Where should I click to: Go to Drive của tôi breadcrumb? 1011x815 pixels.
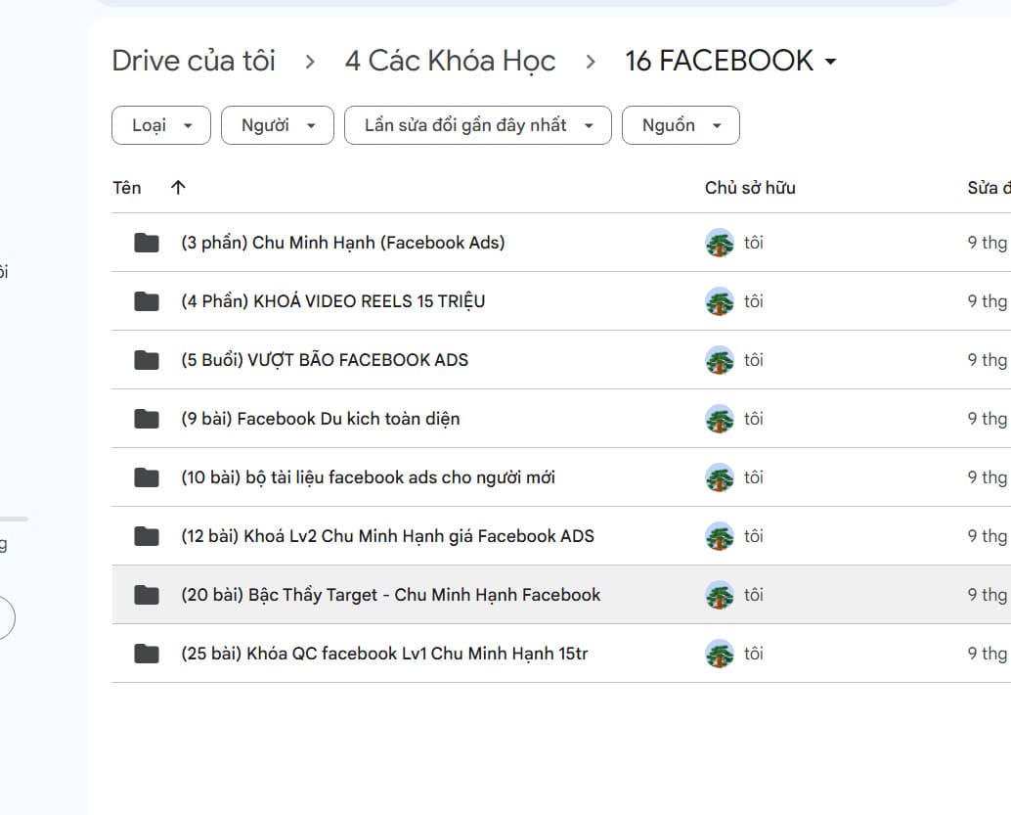194,61
